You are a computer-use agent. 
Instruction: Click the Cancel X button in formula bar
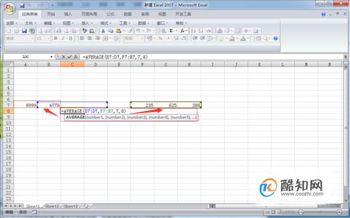64,57
